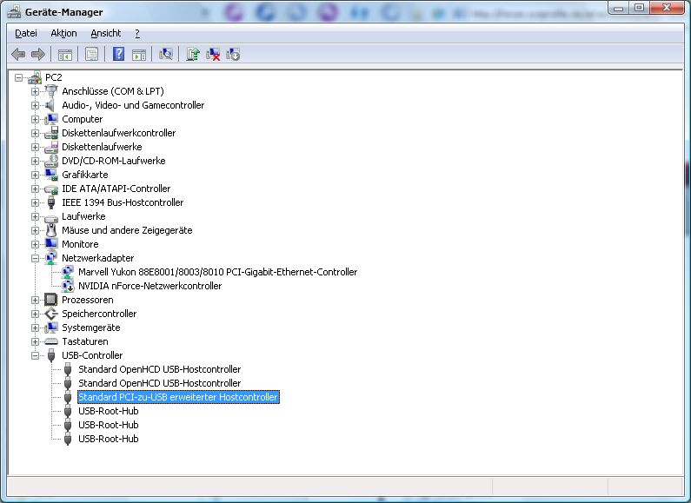
Task: Close the Geräte-Manager window
Action: [x=668, y=8]
